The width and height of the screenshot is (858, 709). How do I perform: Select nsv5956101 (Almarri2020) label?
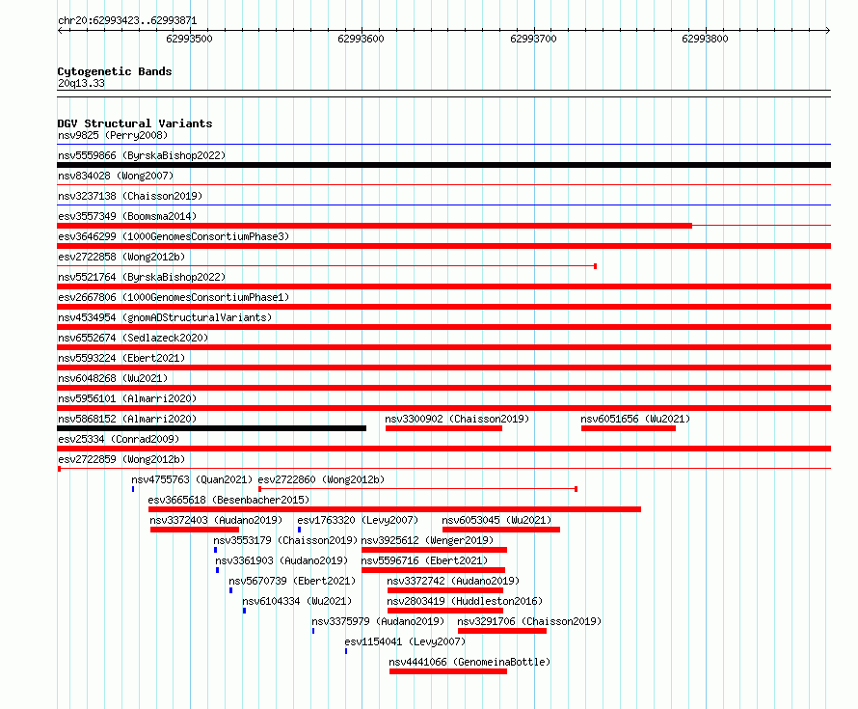pyautogui.click(x=127, y=398)
